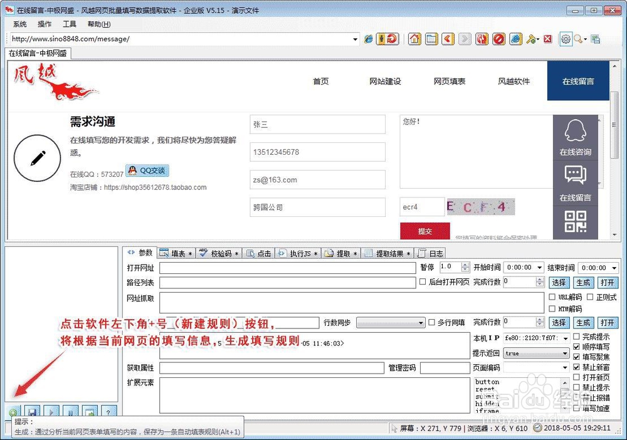Image resolution: width=627 pixels, height=440 pixels.
Task: Uncheck the 顺序填写 checkbox
Action: pos(577,347)
